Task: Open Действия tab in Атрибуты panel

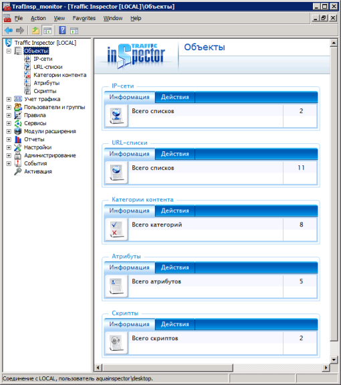Action: click(x=175, y=267)
